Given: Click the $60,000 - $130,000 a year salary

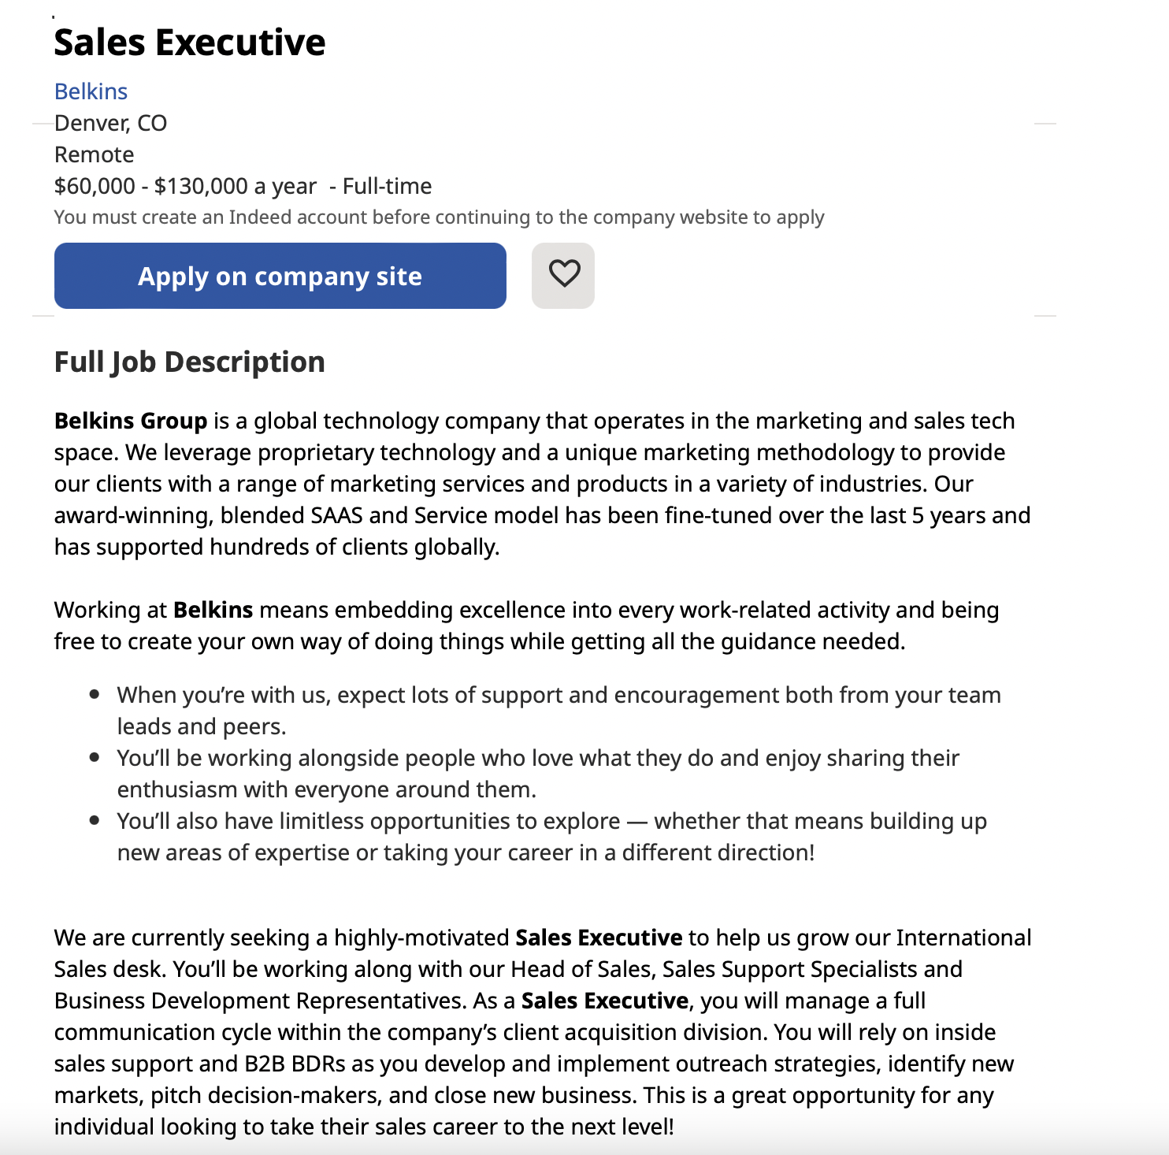Looking at the screenshot, I should (185, 186).
